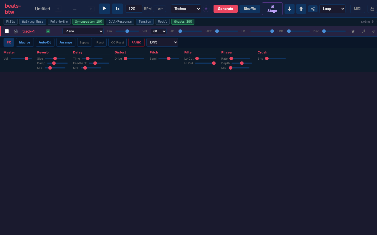Open the Piano instrument dropdown
Image resolution: width=377 pixels, height=235 pixels.
click(83, 31)
